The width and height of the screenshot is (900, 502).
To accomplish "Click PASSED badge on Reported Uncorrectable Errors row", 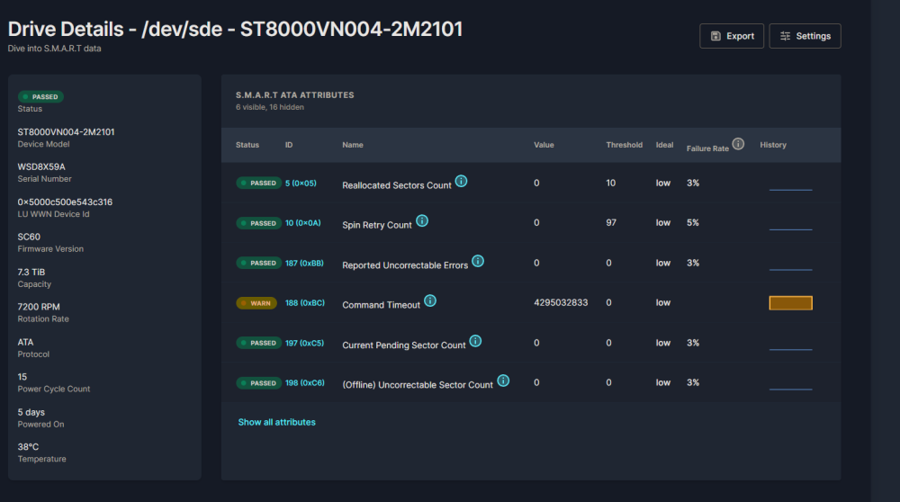I will point(259,263).
